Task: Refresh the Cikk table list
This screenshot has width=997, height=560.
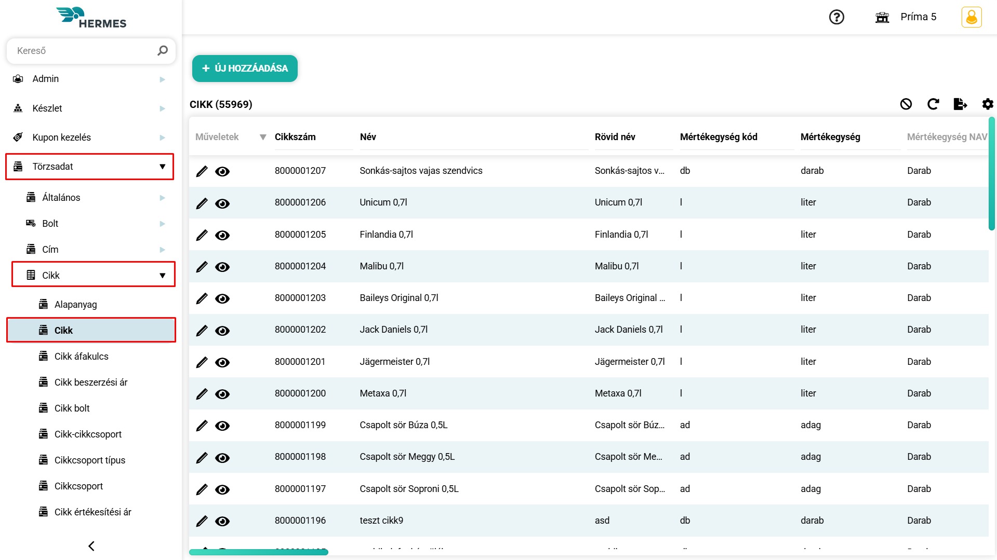Action: tap(933, 104)
